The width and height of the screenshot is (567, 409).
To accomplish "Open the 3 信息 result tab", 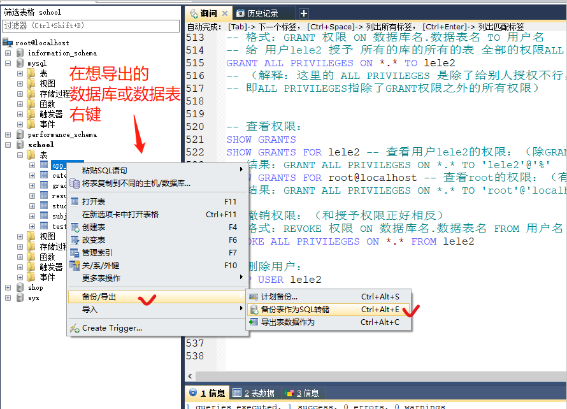I will [x=303, y=392].
